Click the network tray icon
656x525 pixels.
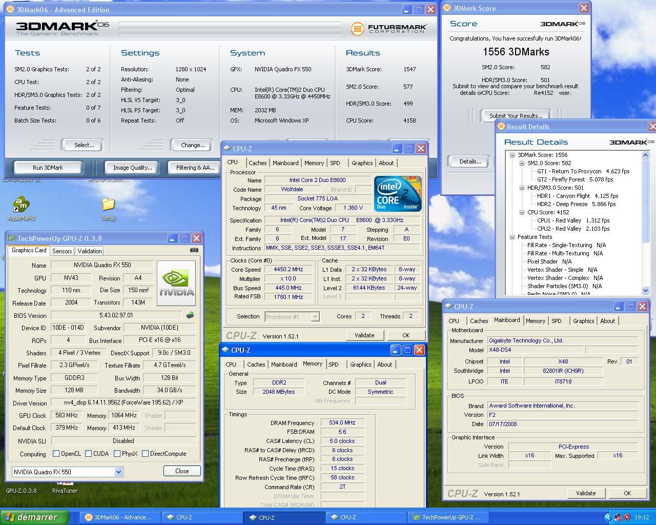(618, 517)
